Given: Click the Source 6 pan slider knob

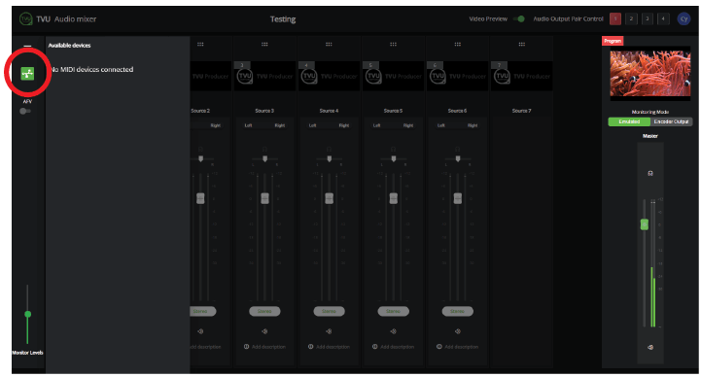Looking at the screenshot, I should (457, 159).
